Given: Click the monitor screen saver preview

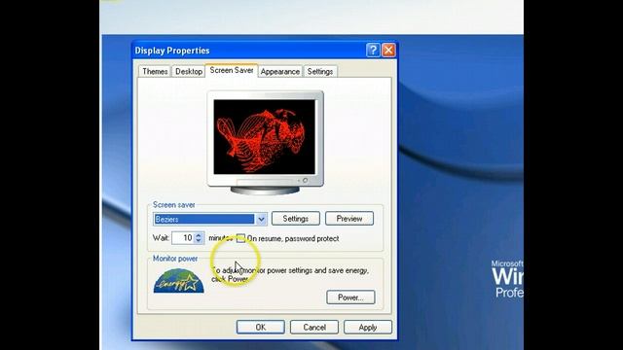Looking at the screenshot, I should [265, 137].
